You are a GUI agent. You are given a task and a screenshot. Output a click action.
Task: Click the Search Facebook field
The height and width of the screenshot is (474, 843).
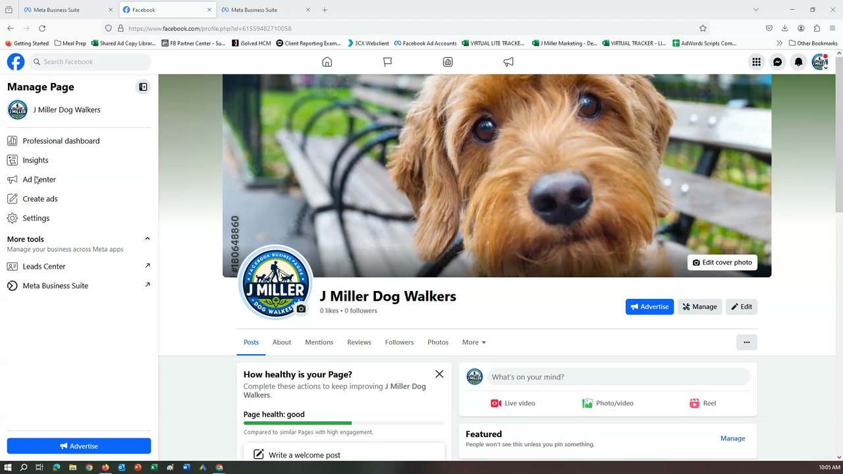point(90,62)
